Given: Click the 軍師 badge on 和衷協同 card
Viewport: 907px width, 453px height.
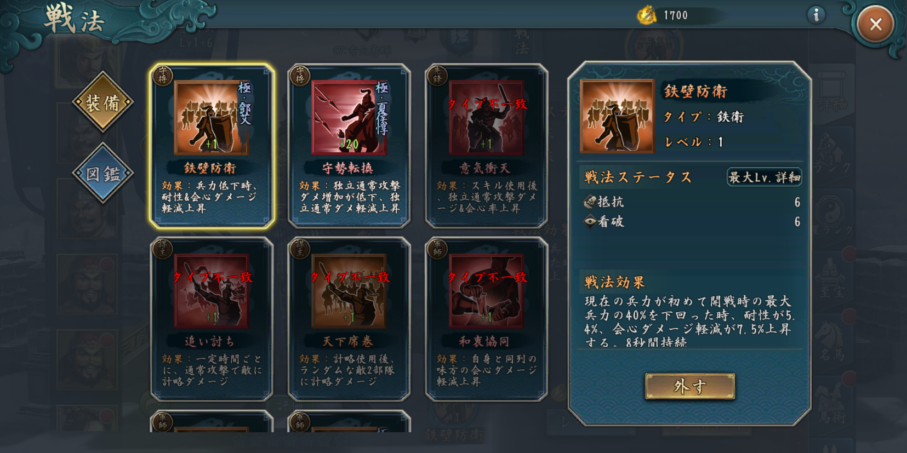Looking at the screenshot, I should (437, 249).
